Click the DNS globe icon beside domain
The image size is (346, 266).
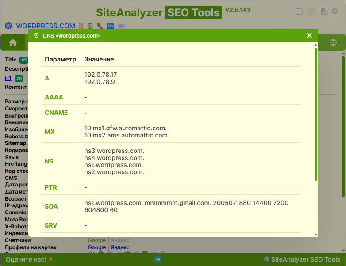(90, 26)
